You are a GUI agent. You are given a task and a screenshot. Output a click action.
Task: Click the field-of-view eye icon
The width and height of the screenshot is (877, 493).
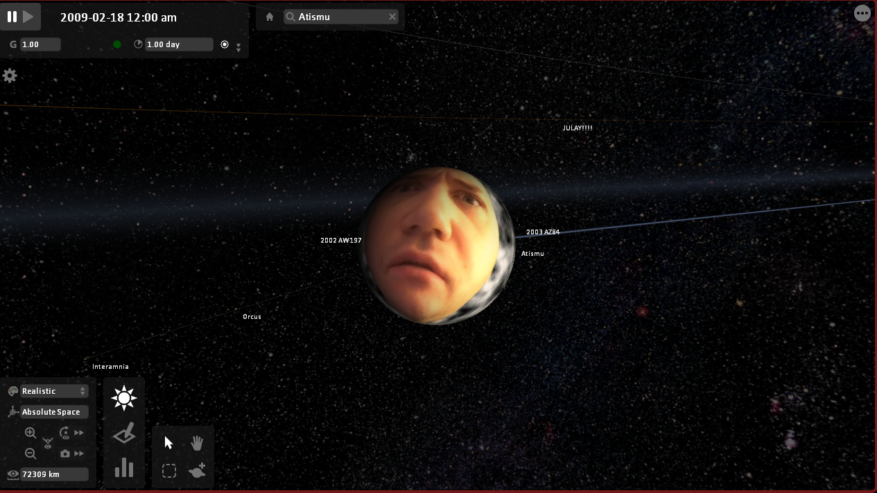click(x=47, y=443)
